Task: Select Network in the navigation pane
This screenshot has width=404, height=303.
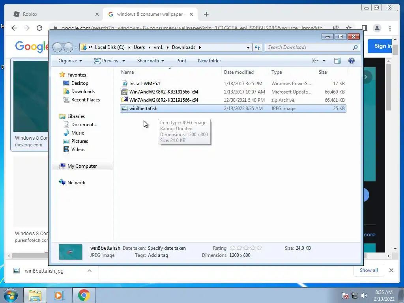Action: tap(76, 182)
